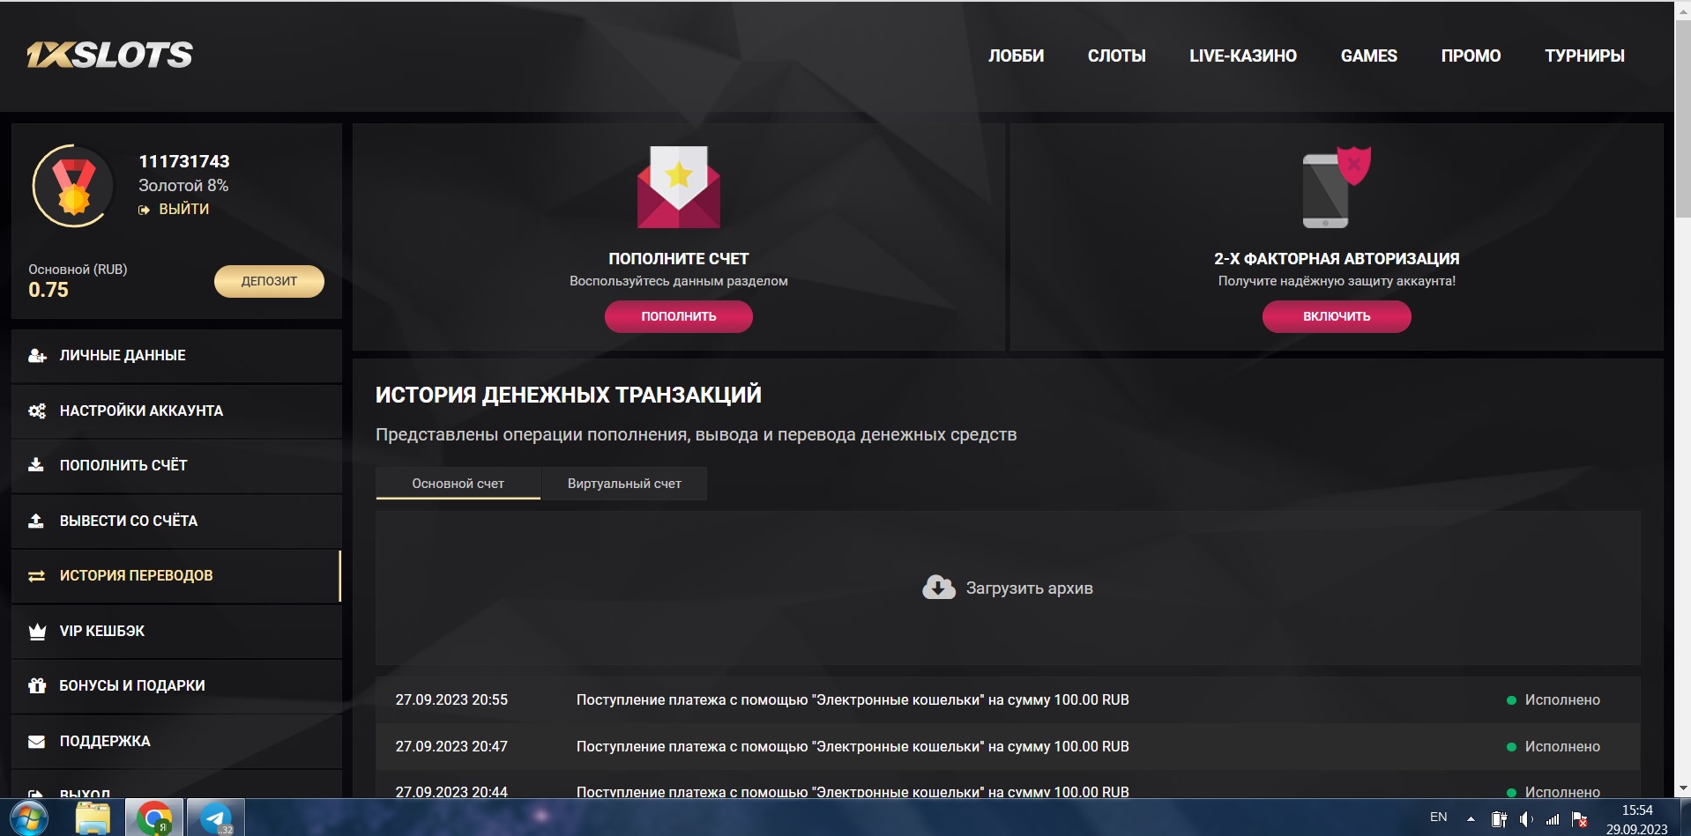Open Telegram from the taskbar
Viewport: 1691px width, 836px height.
[x=215, y=818]
